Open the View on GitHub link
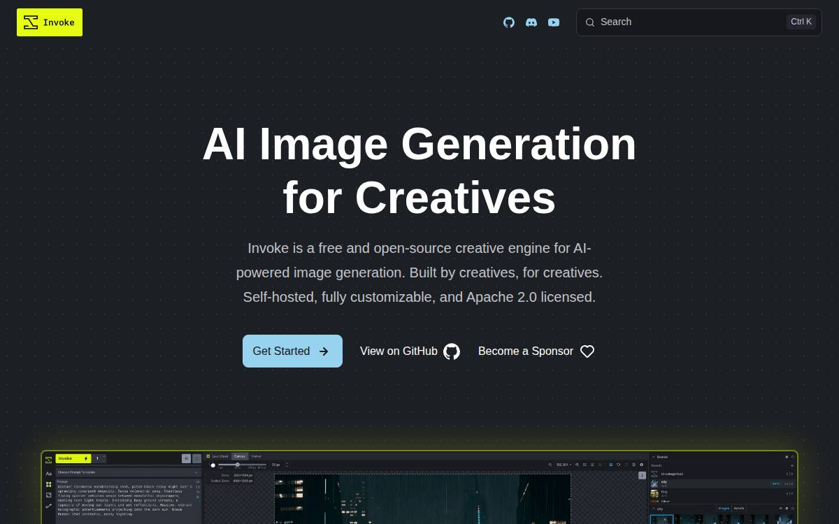839x524 pixels. tap(410, 351)
